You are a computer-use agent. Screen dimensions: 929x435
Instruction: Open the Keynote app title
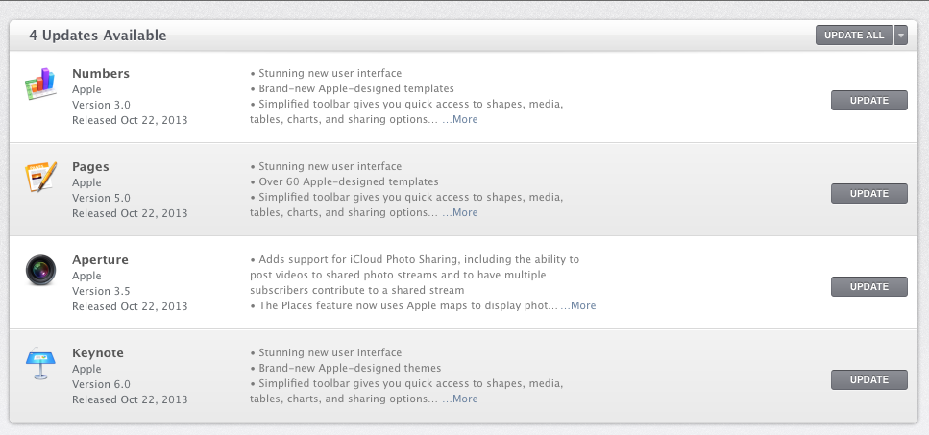pyautogui.click(x=98, y=353)
